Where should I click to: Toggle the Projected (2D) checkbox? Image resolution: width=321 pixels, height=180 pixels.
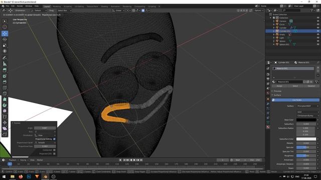click(x=54, y=153)
